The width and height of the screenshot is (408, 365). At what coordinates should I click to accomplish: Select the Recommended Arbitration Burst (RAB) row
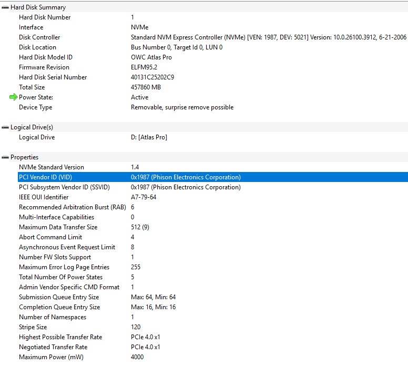point(213,207)
